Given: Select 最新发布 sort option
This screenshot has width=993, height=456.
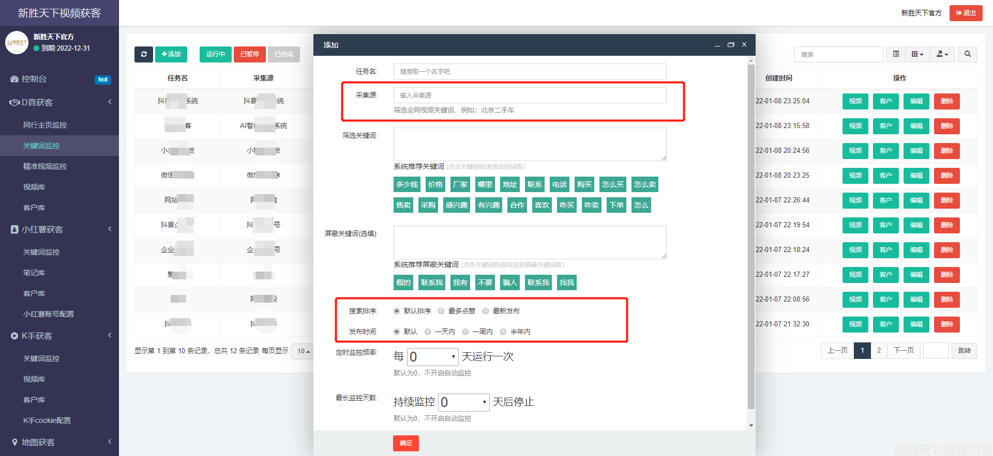Looking at the screenshot, I should click(486, 311).
